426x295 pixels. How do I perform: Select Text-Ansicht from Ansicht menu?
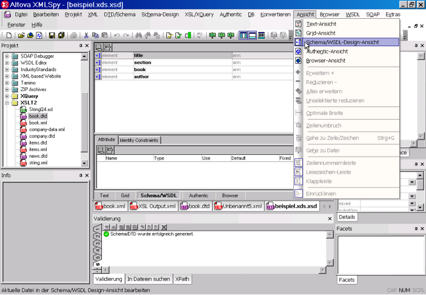click(346, 24)
